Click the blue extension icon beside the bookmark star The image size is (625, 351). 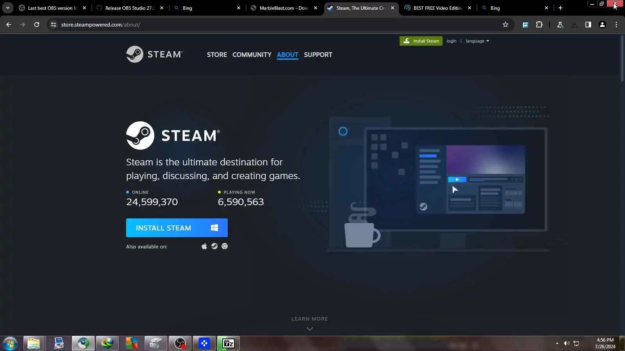coord(525,25)
